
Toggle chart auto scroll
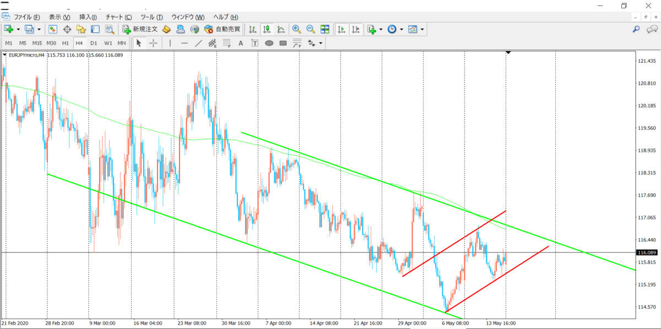click(342, 29)
